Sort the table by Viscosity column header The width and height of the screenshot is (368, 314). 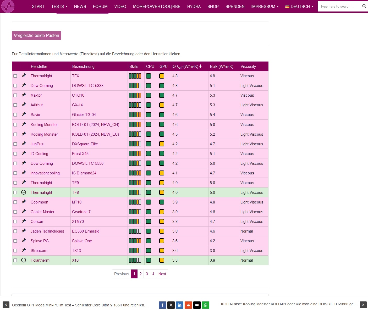coord(248,67)
